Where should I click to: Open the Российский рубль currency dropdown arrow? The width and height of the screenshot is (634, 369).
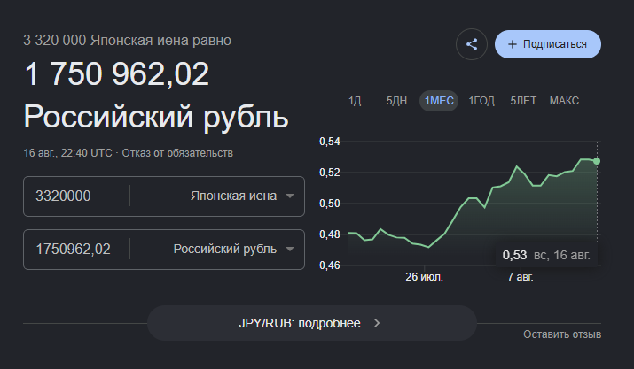click(289, 249)
